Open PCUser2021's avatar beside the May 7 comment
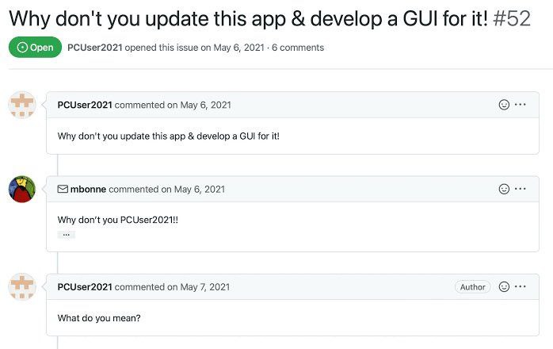Viewport: 553px width, 349px height. pos(22,286)
